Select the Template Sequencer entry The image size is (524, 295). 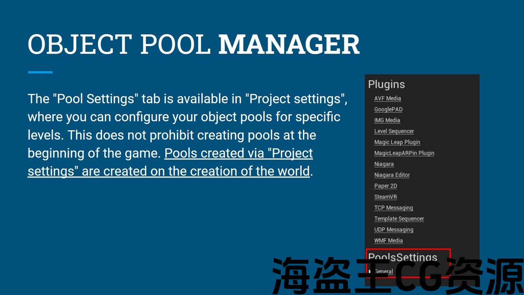pyautogui.click(x=399, y=219)
